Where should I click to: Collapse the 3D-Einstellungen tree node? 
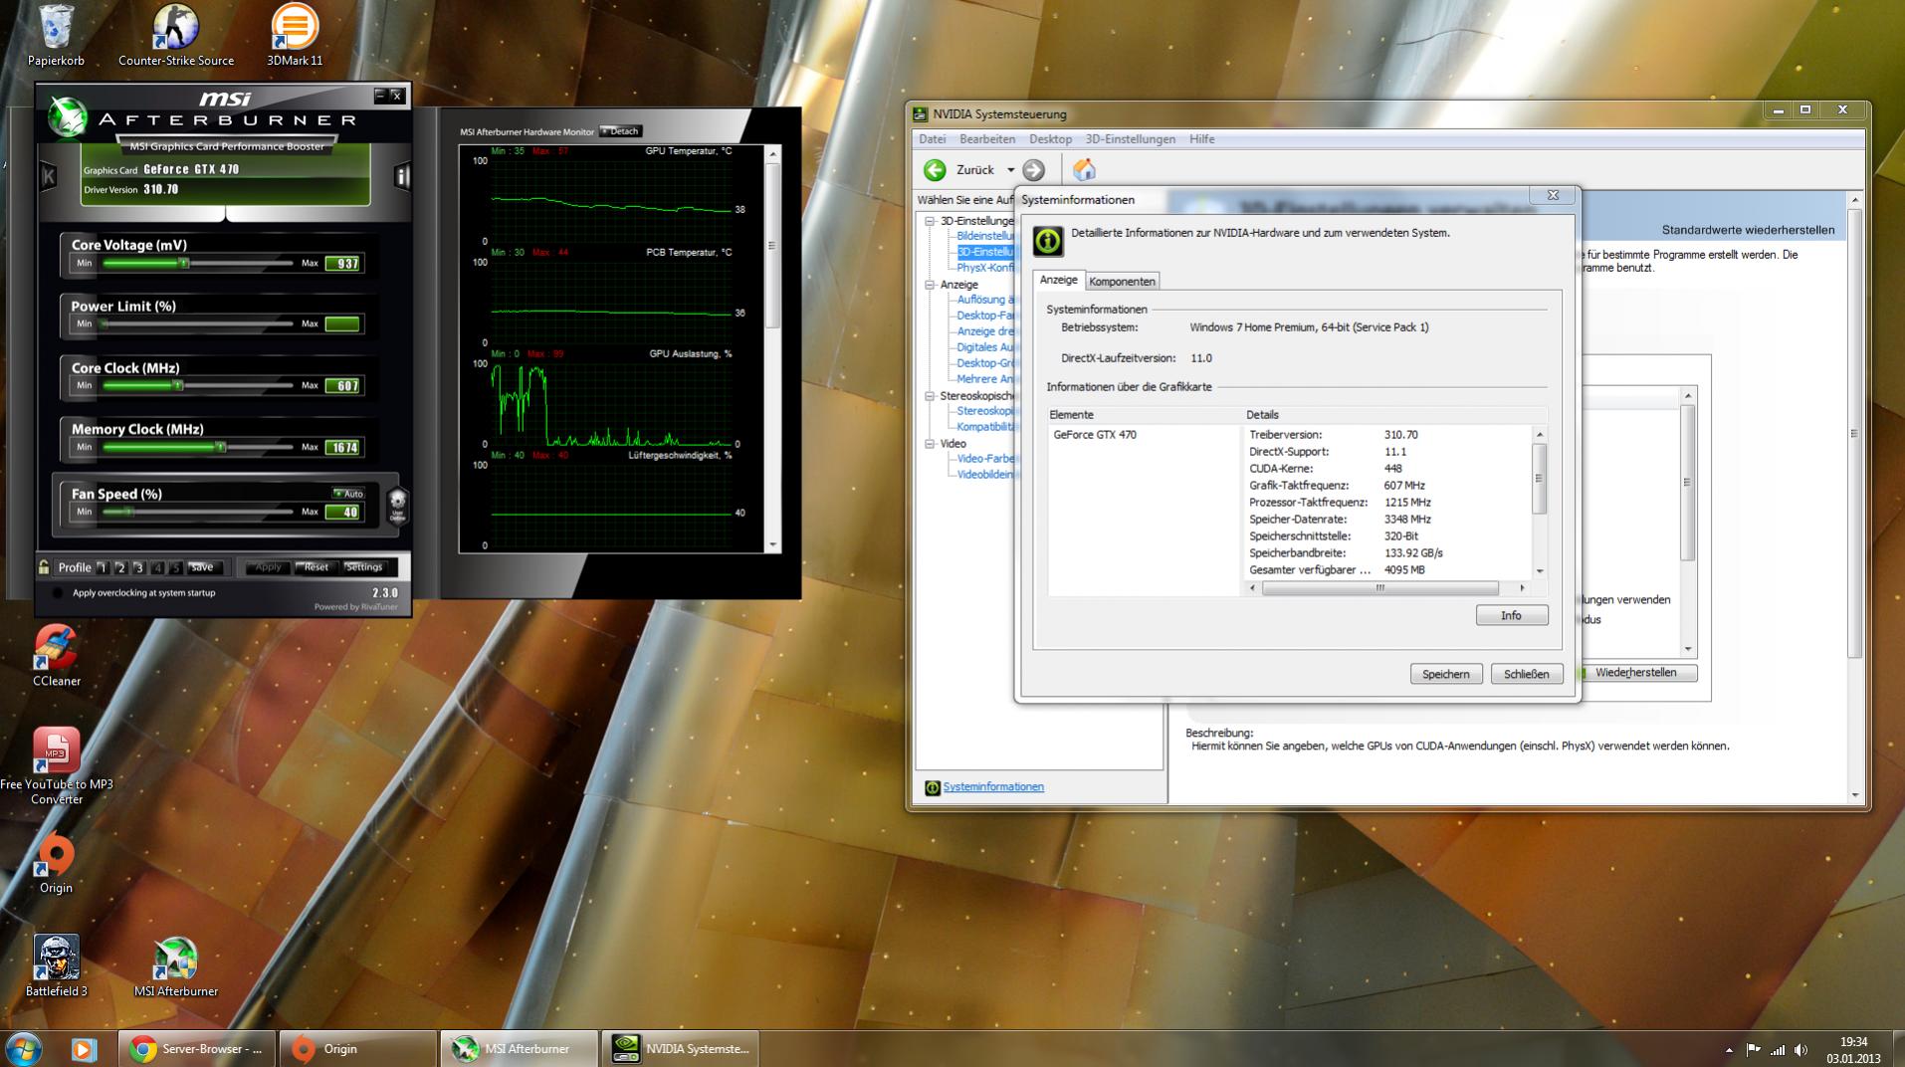(x=930, y=221)
